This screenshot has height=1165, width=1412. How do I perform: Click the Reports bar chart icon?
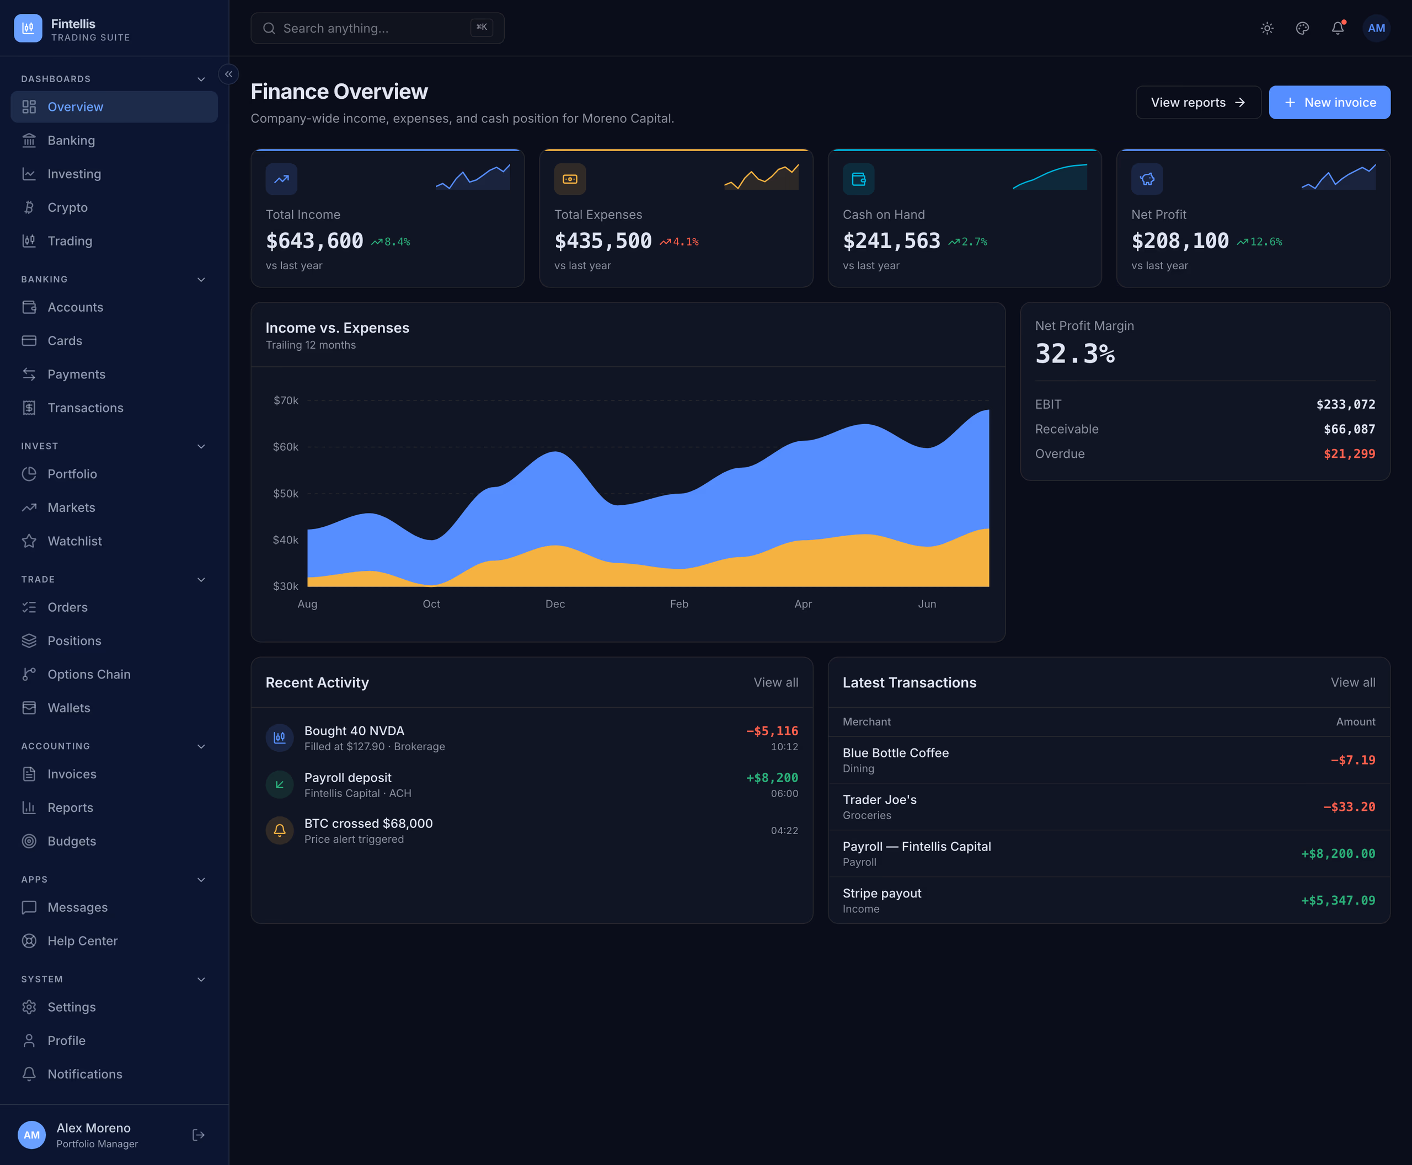[x=29, y=808]
